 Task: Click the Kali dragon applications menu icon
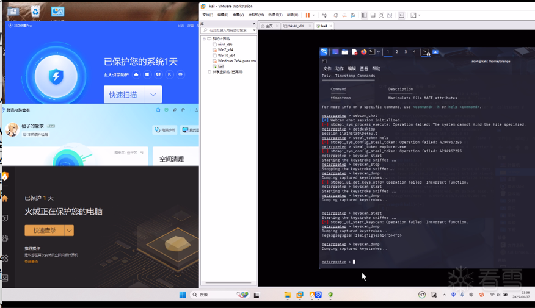324,52
